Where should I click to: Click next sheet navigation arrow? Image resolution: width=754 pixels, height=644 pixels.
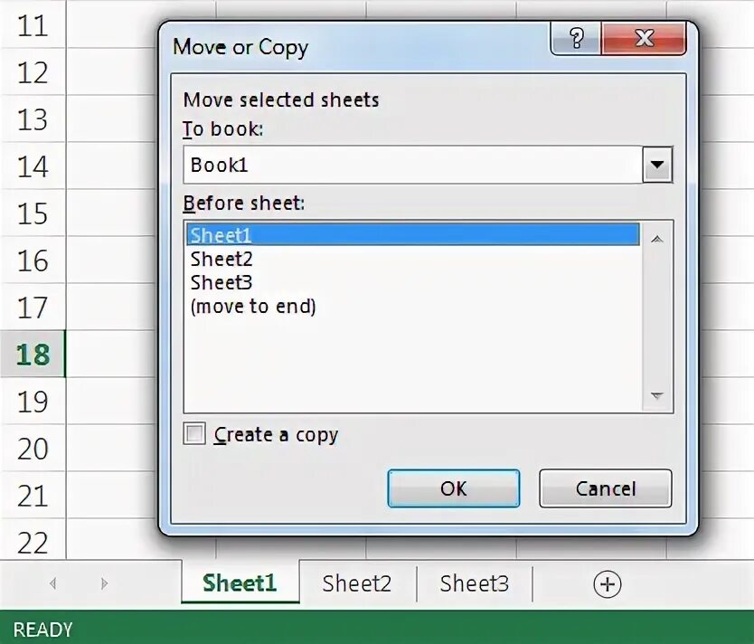(x=104, y=583)
